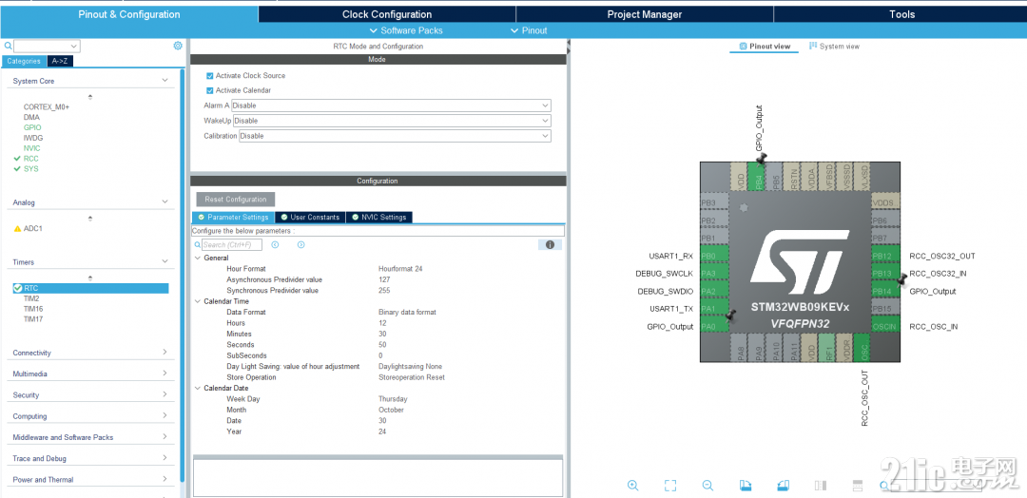Click the ST logo on the chip
This screenshot has width=1027, height=498.
pos(800,262)
